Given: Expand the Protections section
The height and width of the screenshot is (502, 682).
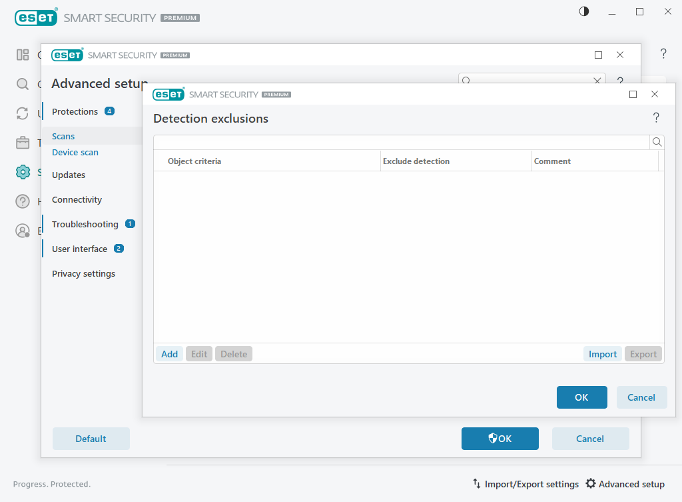Looking at the screenshot, I should click(75, 111).
